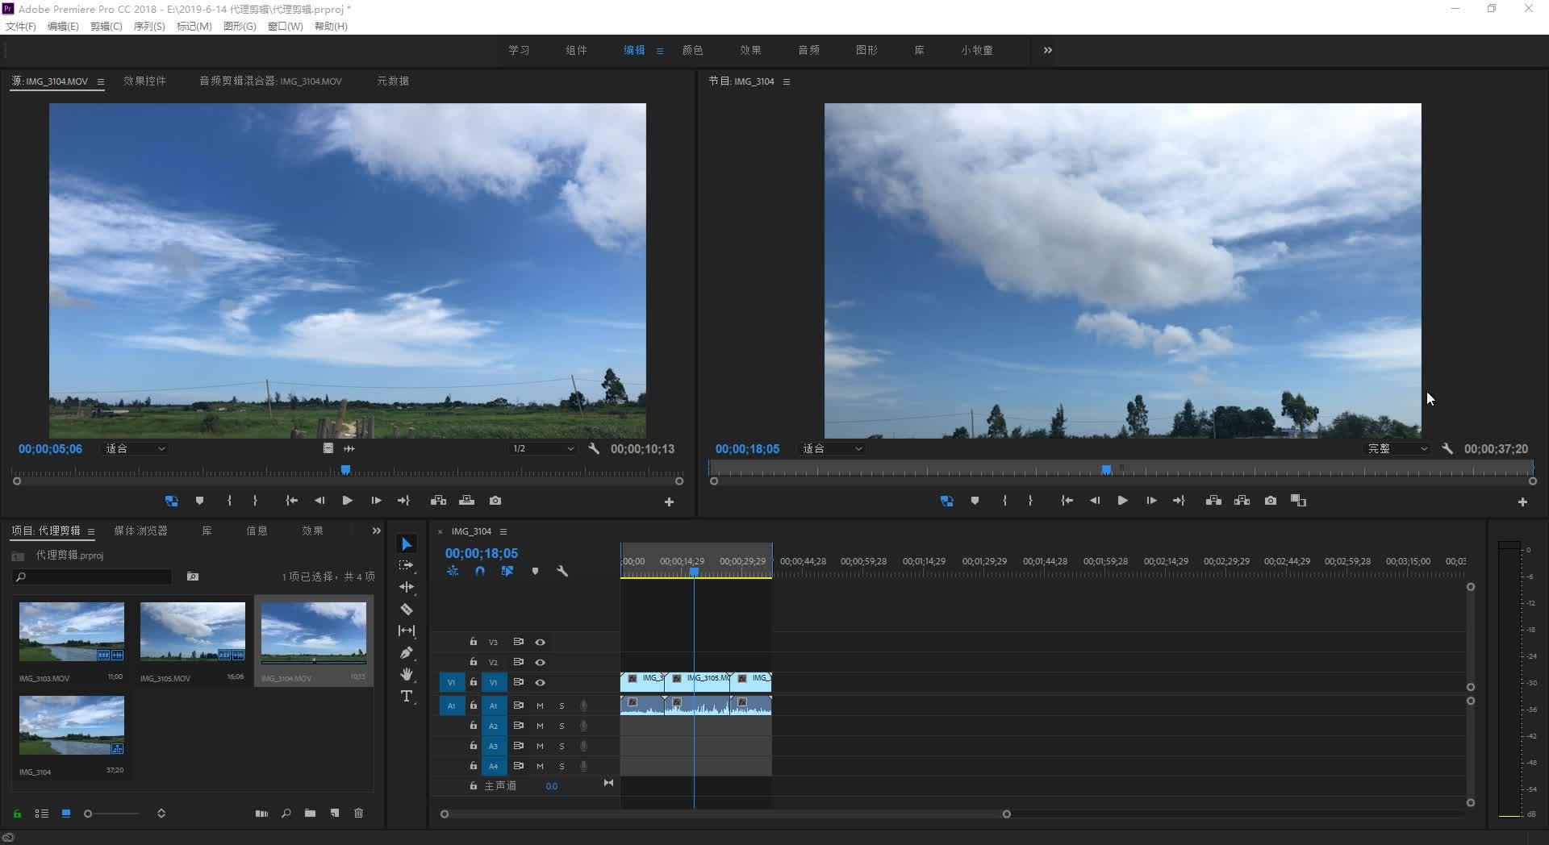The height and width of the screenshot is (845, 1549).
Task: Expand hidden workspaces with double chevron
Action: [x=1047, y=50]
